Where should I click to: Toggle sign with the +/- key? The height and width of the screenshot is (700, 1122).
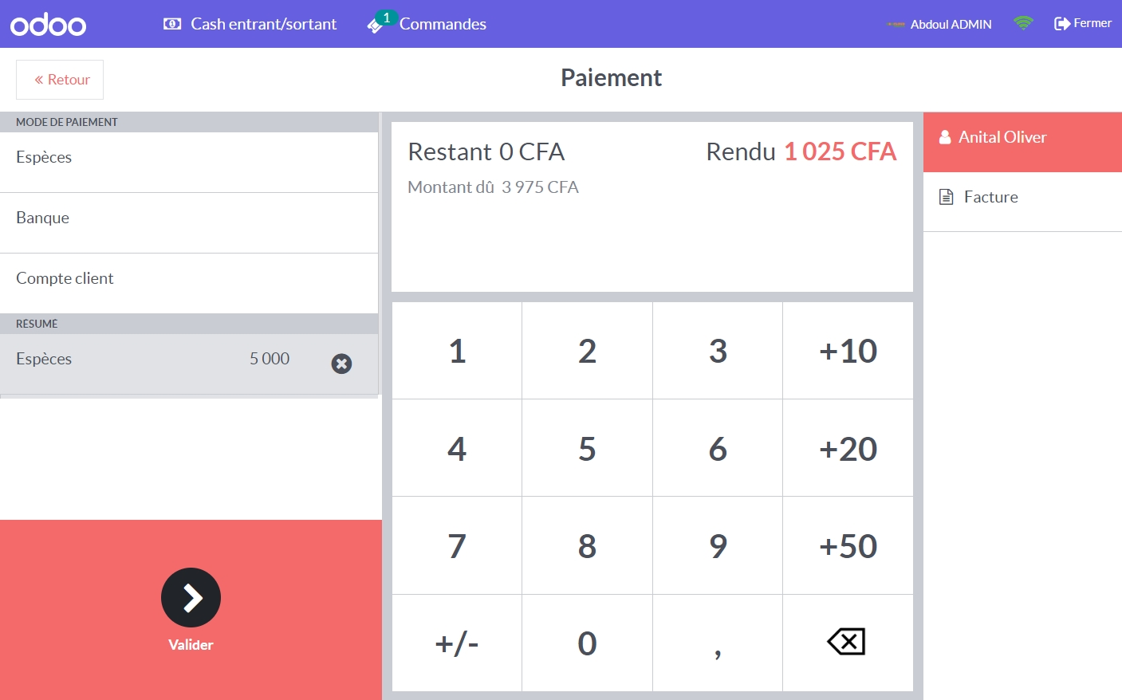point(457,643)
